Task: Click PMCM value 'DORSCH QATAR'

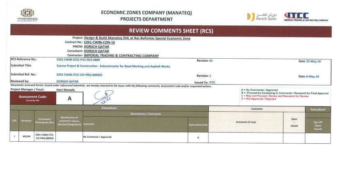Action: (96, 47)
